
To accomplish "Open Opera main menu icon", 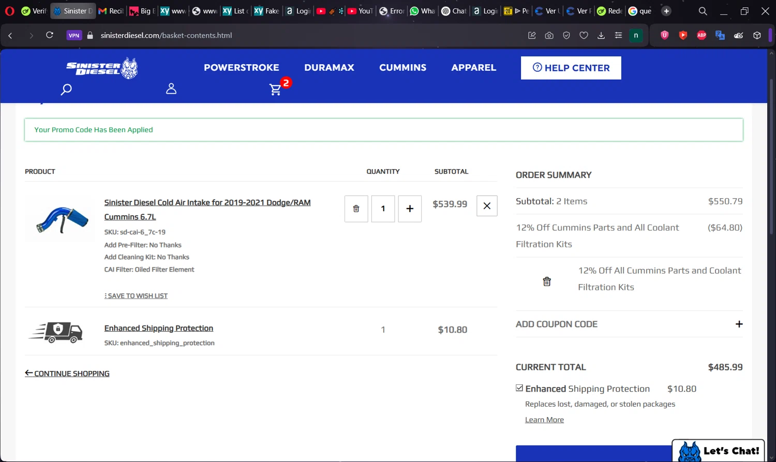I will click(x=9, y=11).
